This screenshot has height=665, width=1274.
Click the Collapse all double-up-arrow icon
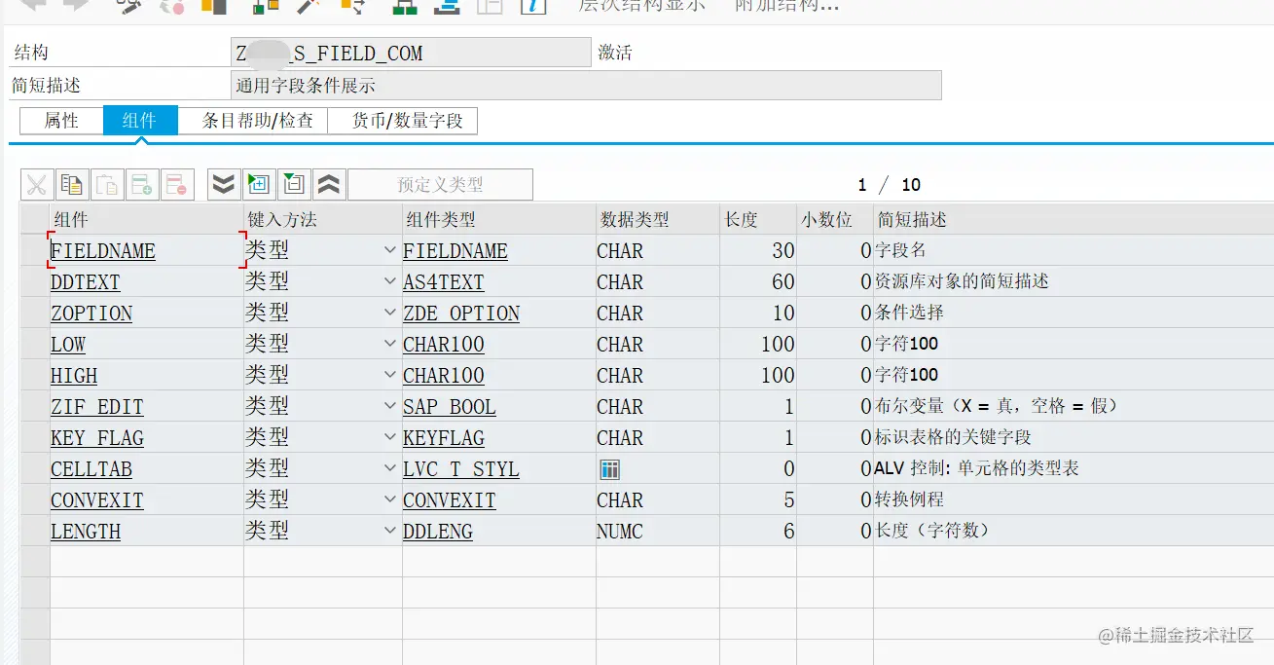pyautogui.click(x=329, y=184)
